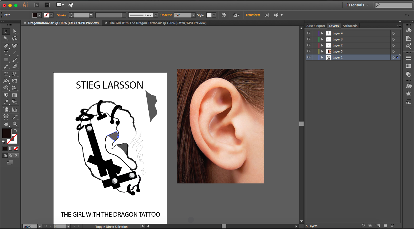414x229 pixels.
Task: Switch to The Girl With The Dragon Tattoo.ai tab
Action: point(158,23)
